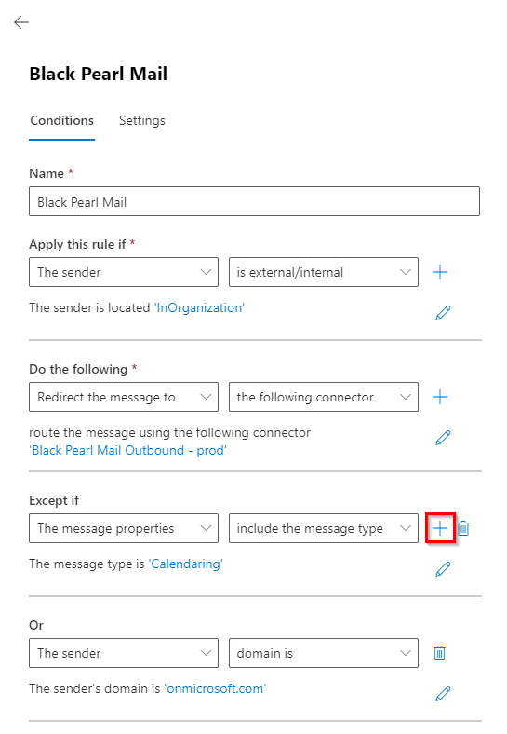Viewport: 507px width, 734px height.
Task: Click the Name field containing Black Pearl Mail
Action: coord(254,201)
